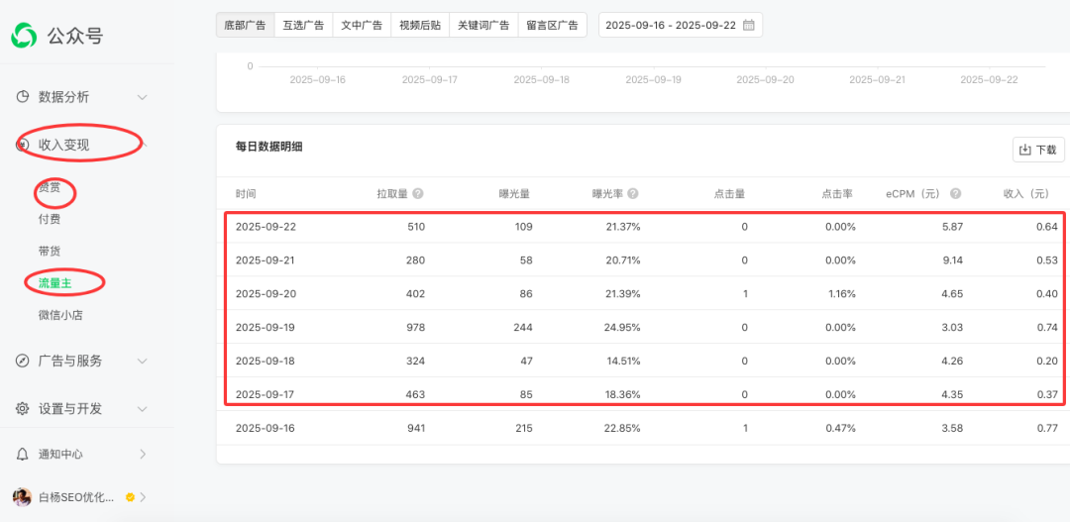The image size is (1070, 522).
Task: Click the 设置与开发 gear icon
Action: pyautogui.click(x=22, y=408)
